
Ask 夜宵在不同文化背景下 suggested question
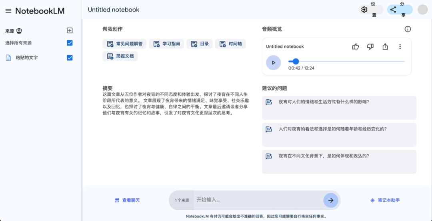(339, 162)
